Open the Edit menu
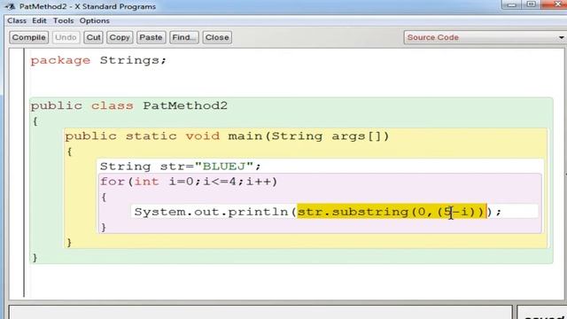Image resolution: width=567 pixels, height=319 pixels. (39, 20)
